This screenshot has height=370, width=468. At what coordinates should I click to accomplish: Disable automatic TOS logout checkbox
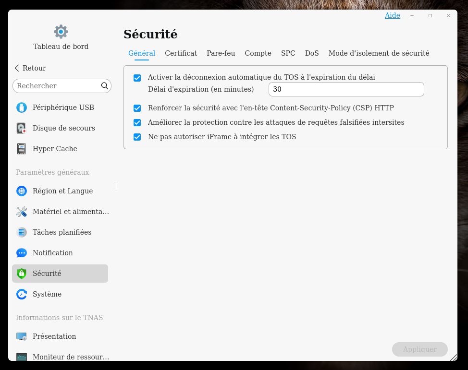[x=137, y=78]
